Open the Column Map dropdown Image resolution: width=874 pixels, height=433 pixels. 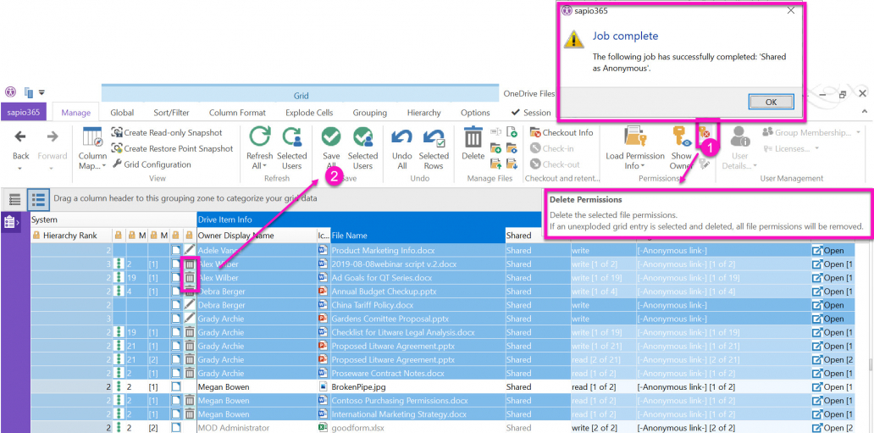pyautogui.click(x=92, y=149)
